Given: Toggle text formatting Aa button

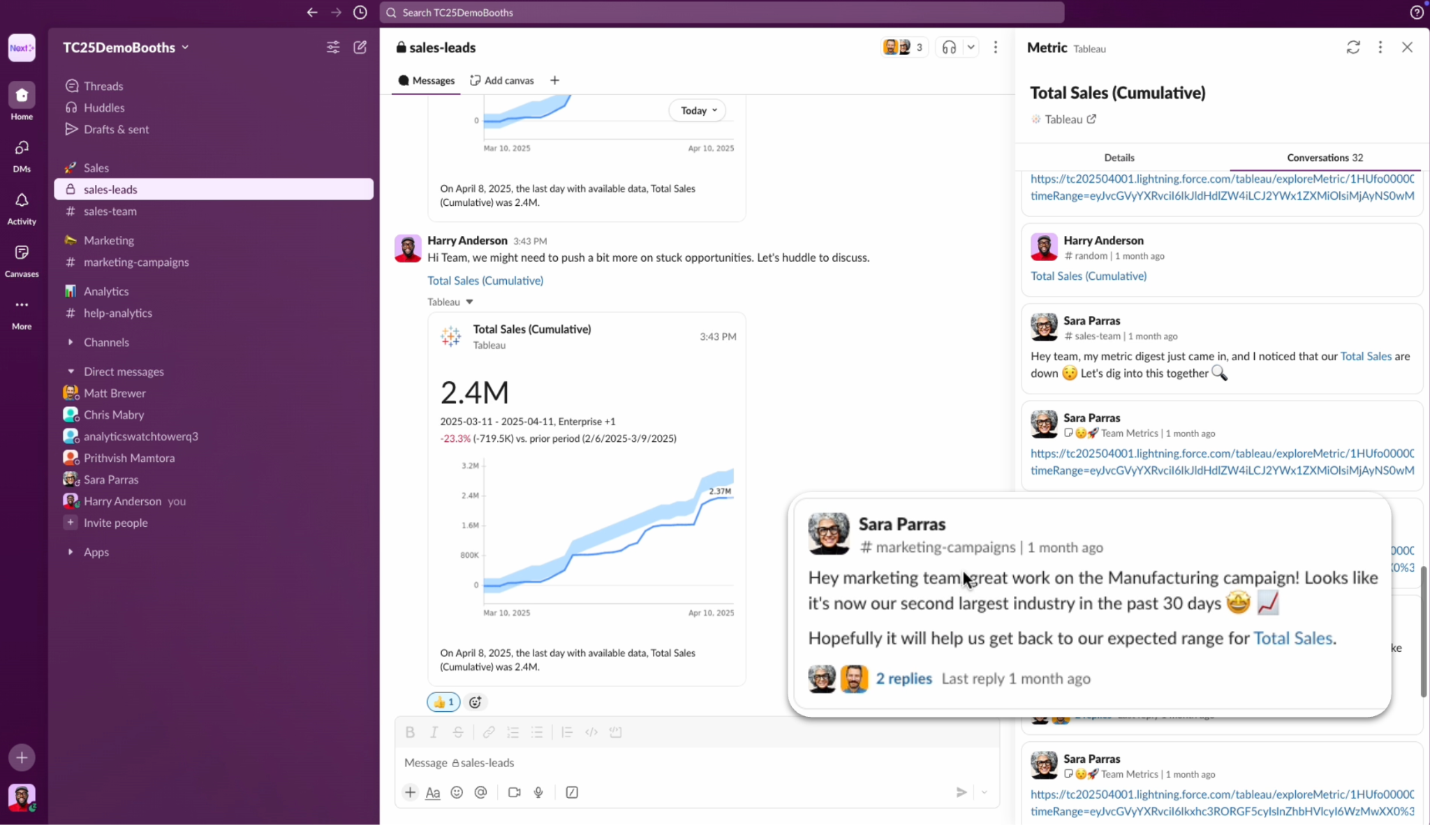Looking at the screenshot, I should pos(433,792).
